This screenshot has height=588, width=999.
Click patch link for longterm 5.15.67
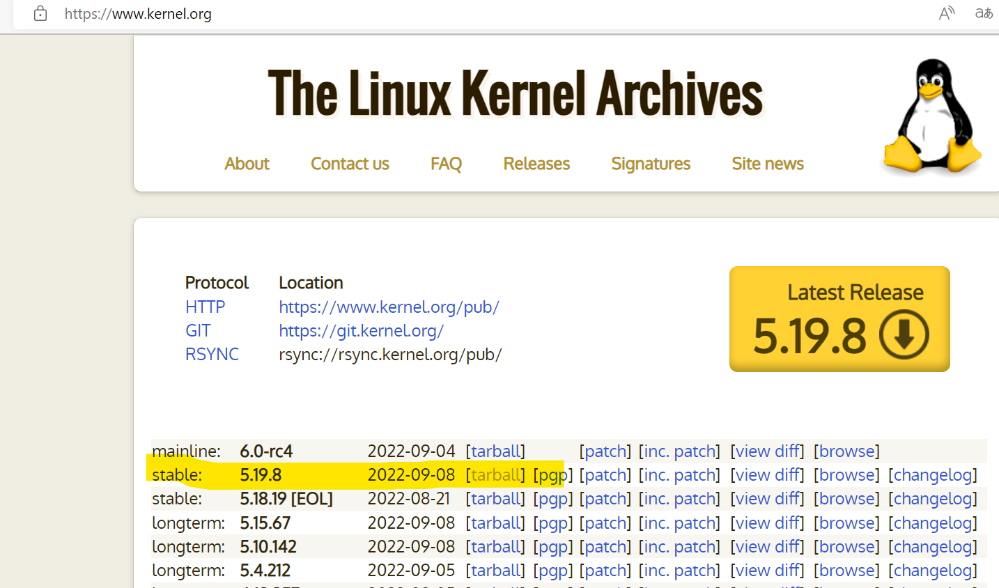(x=605, y=523)
